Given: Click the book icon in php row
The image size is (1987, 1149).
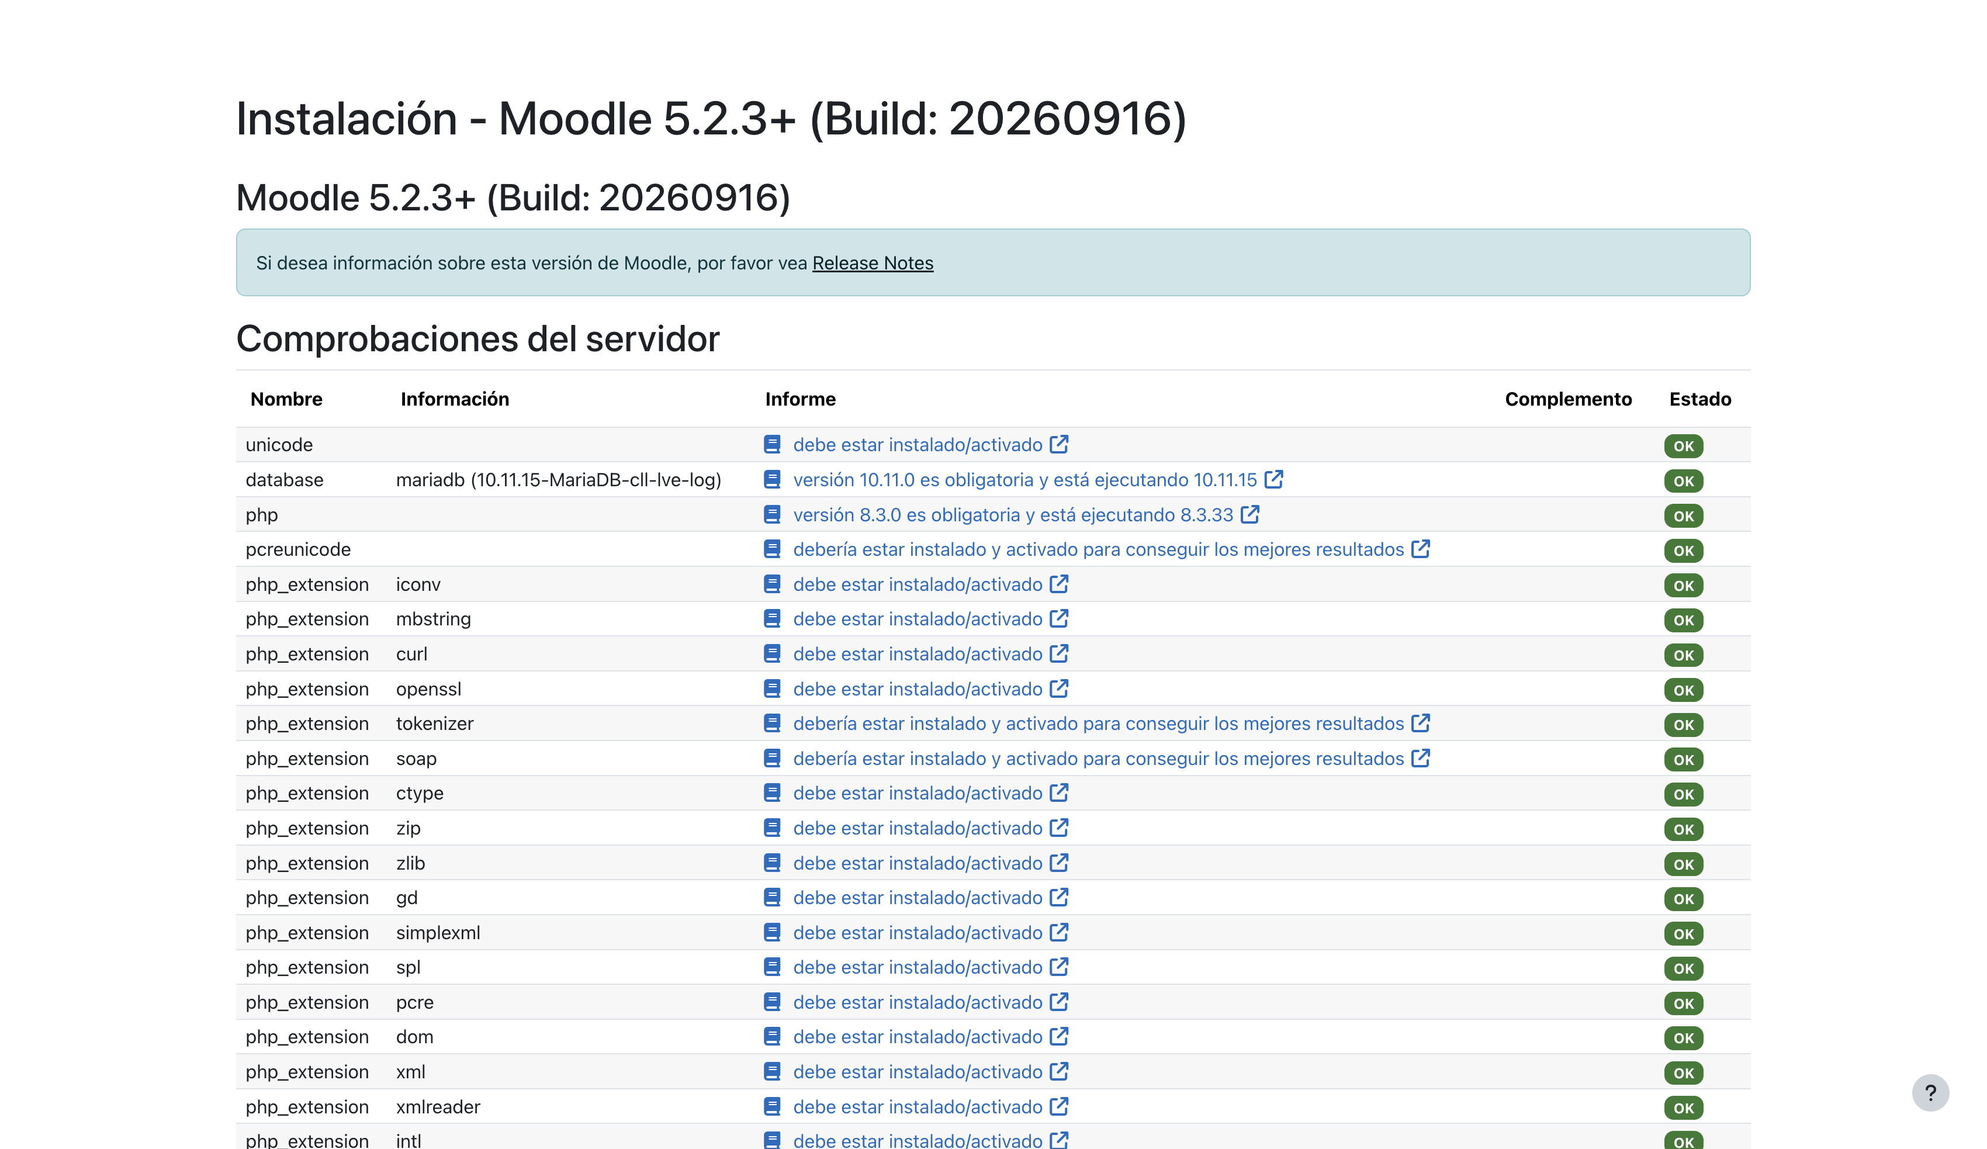Looking at the screenshot, I should [x=772, y=515].
